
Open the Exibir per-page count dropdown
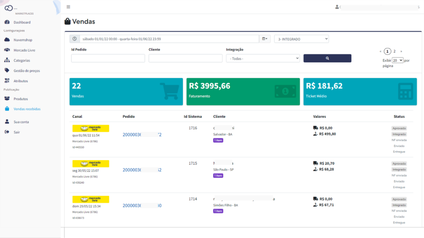pyautogui.click(x=398, y=61)
